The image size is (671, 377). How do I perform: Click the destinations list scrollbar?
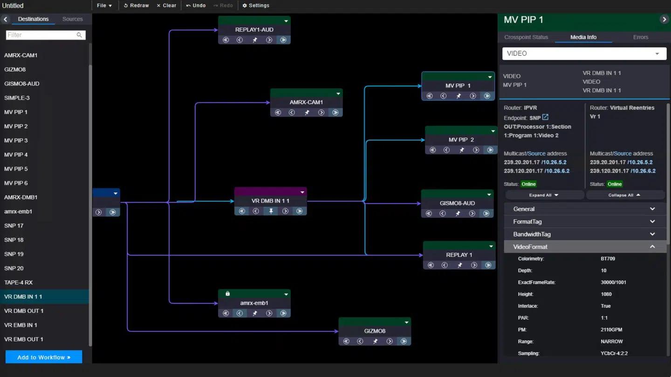click(x=90, y=205)
